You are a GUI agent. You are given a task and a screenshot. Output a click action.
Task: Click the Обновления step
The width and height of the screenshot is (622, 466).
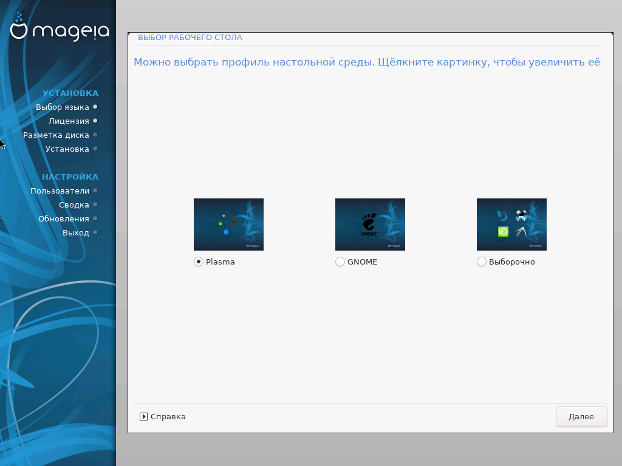pyautogui.click(x=63, y=218)
